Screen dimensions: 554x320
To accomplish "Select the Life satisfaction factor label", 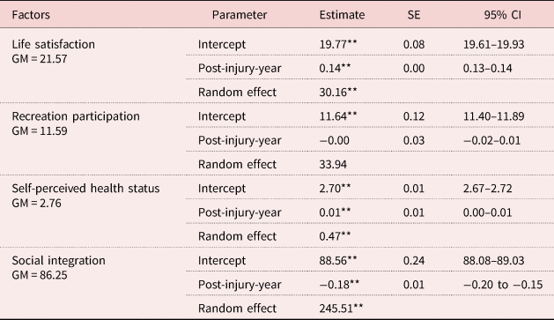I will (x=54, y=45).
